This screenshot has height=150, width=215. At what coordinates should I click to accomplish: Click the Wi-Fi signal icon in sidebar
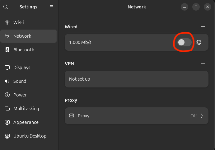pos(7,22)
